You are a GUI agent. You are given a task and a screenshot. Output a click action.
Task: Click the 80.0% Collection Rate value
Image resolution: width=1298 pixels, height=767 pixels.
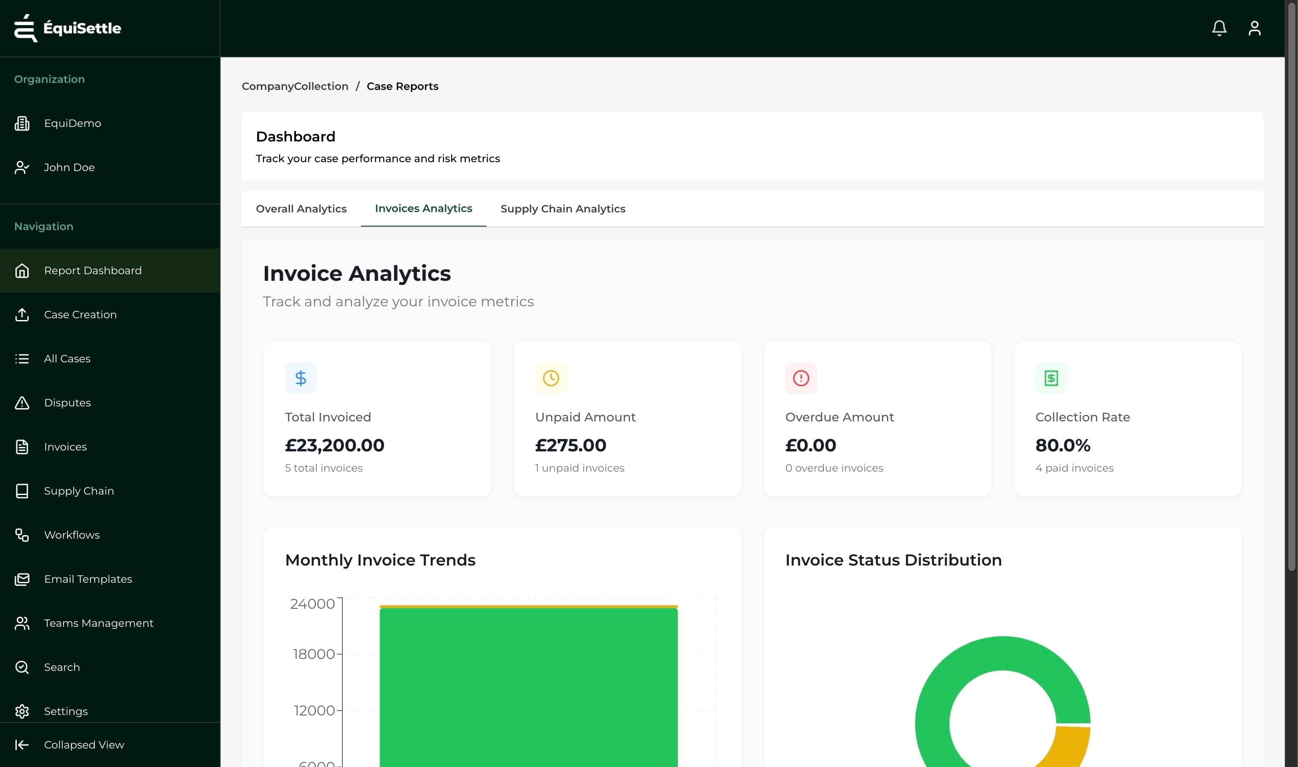point(1062,446)
